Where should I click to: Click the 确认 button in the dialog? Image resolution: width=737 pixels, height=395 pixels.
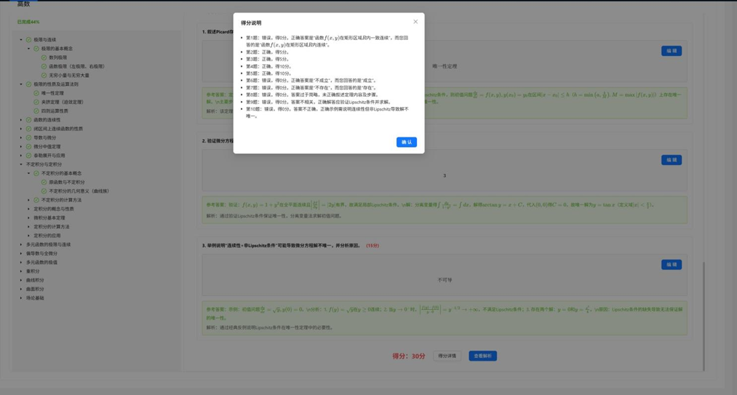click(x=406, y=142)
